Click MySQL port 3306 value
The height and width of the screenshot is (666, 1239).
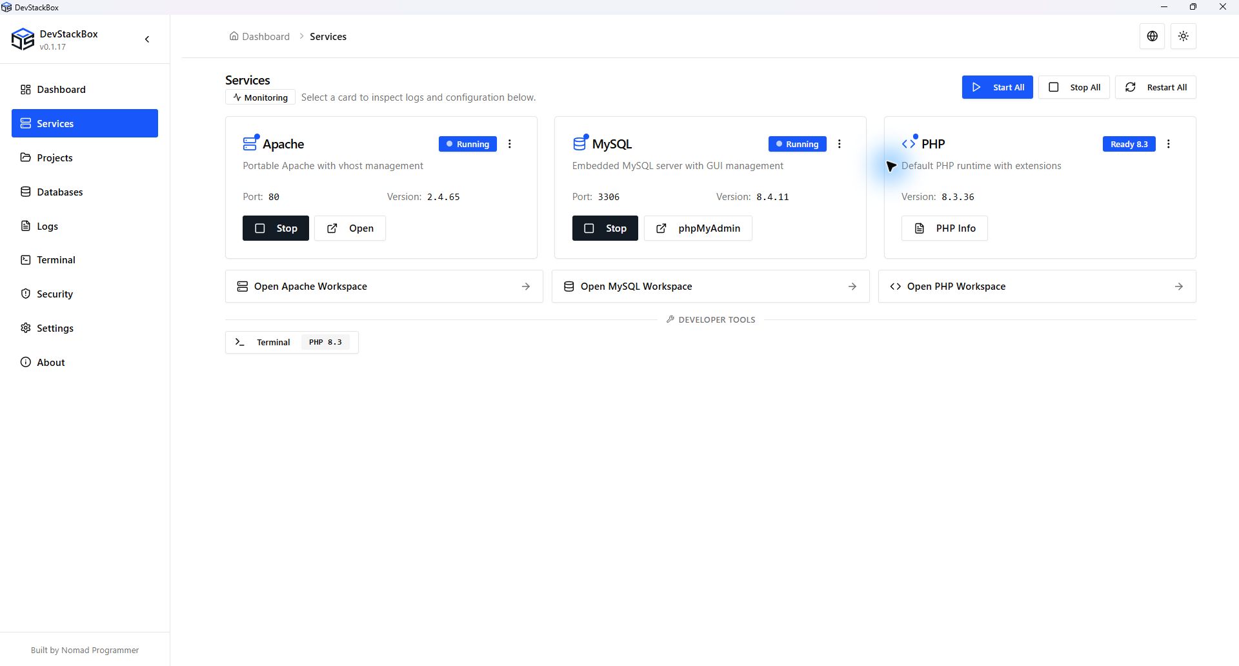point(609,197)
